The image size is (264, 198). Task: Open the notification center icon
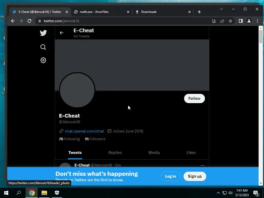256,193
